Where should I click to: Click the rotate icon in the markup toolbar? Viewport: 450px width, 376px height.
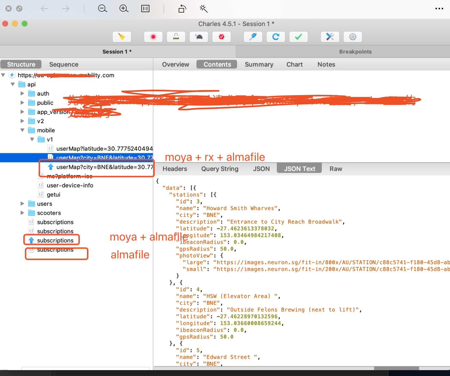[182, 9]
